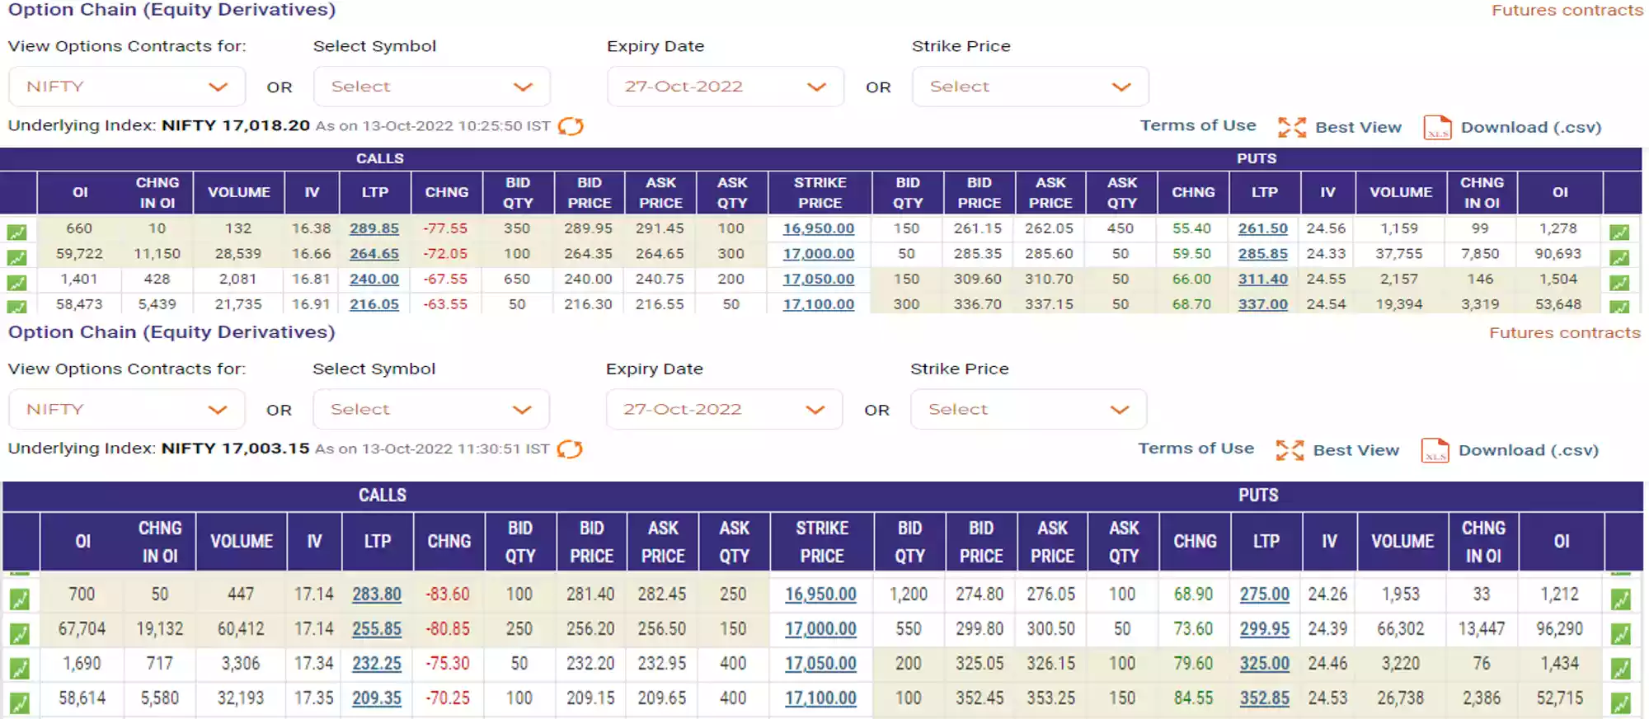Expand the 27-Oct-2022 expiry dropdown in upper panel
The width and height of the screenshot is (1649, 719).
[726, 87]
